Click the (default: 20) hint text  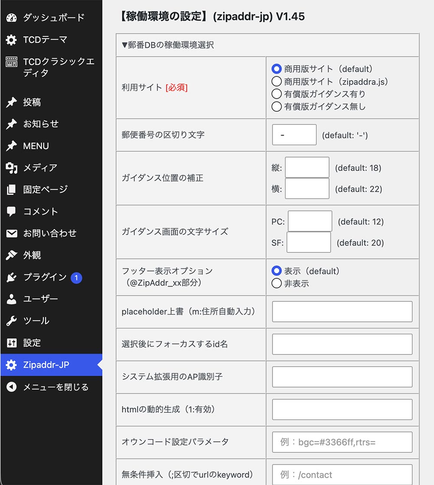click(x=360, y=243)
